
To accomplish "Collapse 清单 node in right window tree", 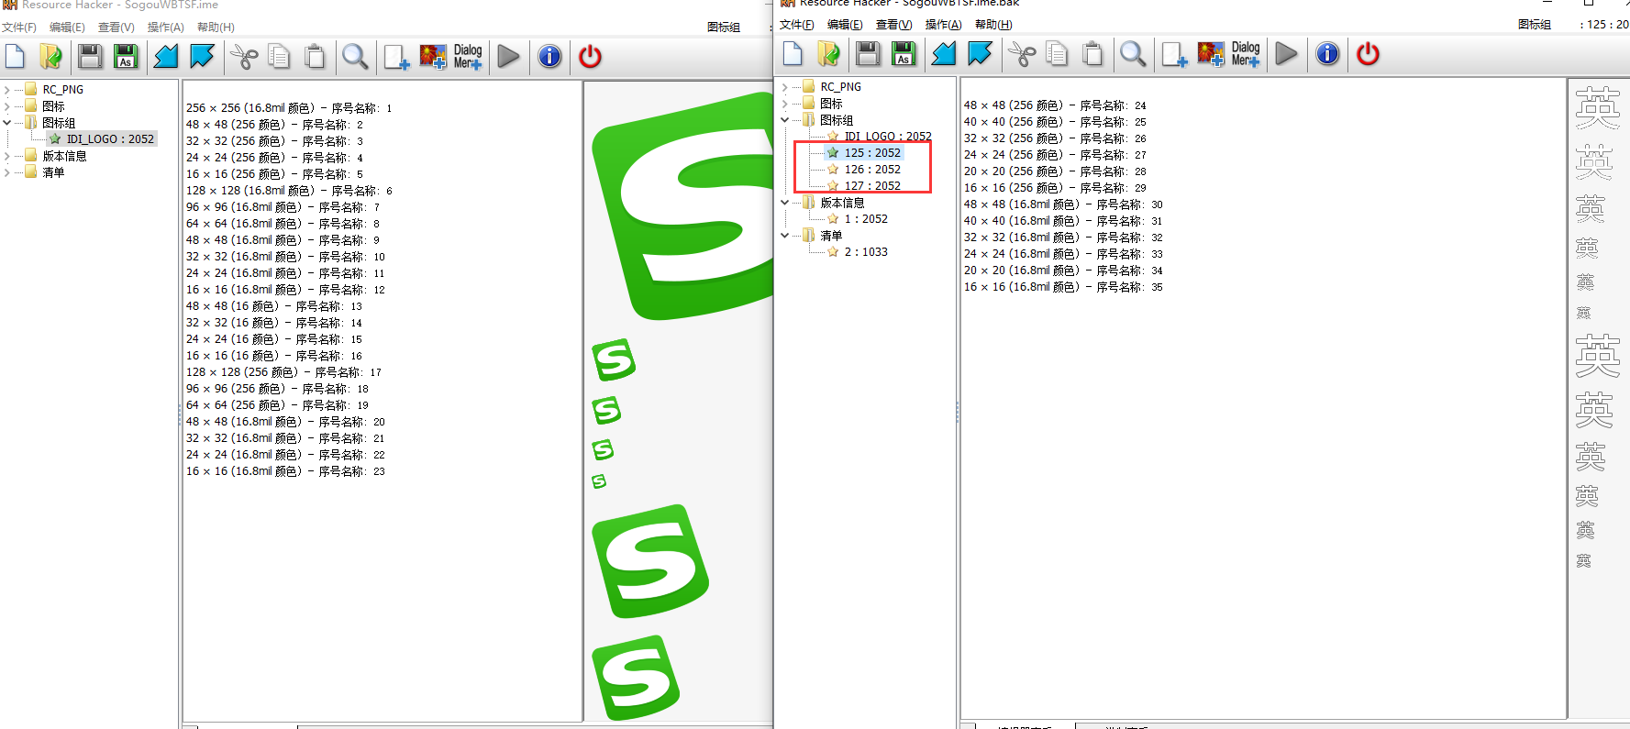I will tap(785, 236).
